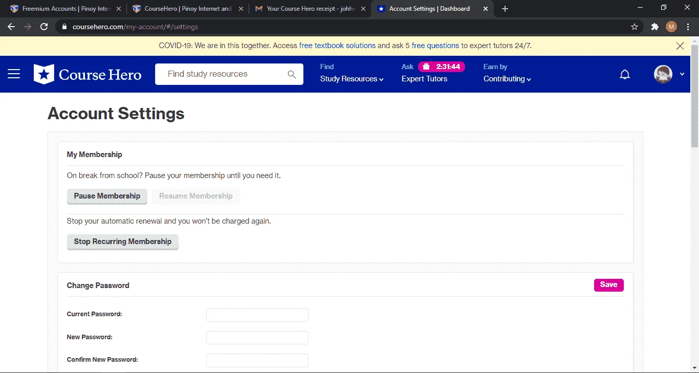Bookmark this page with star icon
The height and width of the screenshot is (373, 699).
[635, 27]
